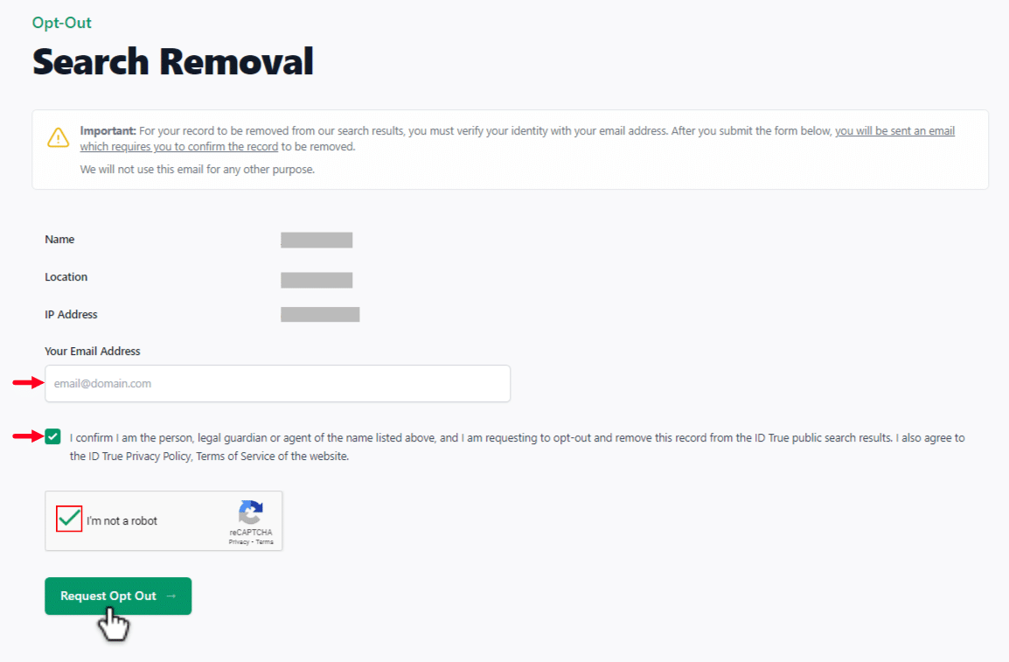1009x662 pixels.
Task: Click the Your Email Address input field
Action: tap(277, 383)
